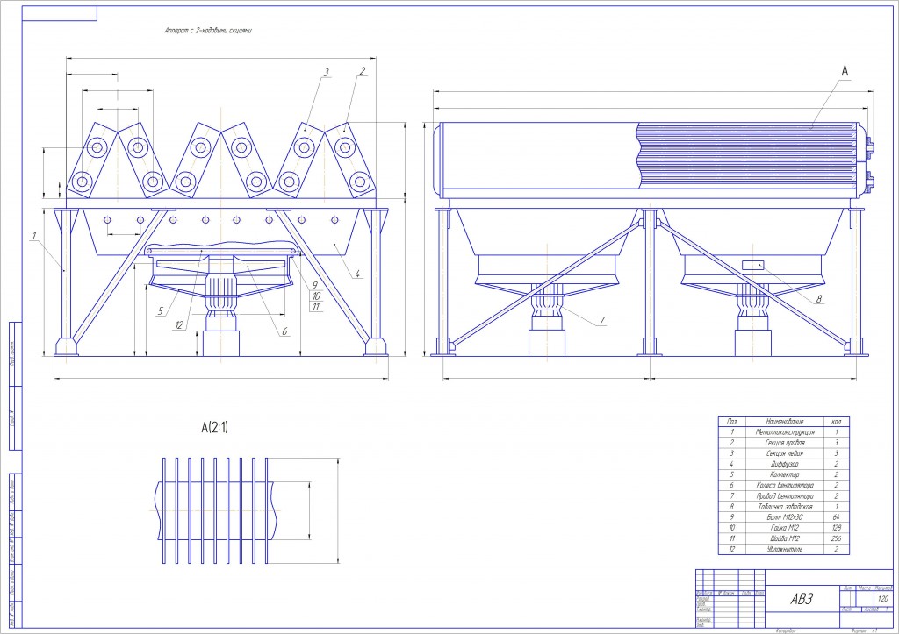The image size is (899, 634).
Task: Click the quantity '128' in the parts table
Action: click(x=837, y=528)
